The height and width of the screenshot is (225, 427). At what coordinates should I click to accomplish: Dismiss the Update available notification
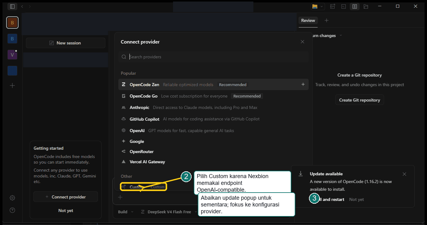click(x=404, y=174)
